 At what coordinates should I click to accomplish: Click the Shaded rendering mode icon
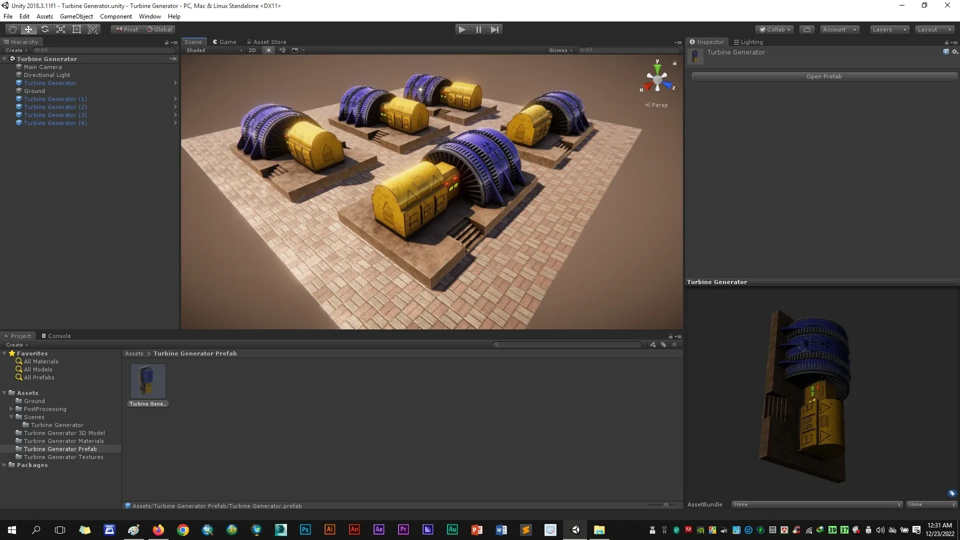tap(196, 49)
